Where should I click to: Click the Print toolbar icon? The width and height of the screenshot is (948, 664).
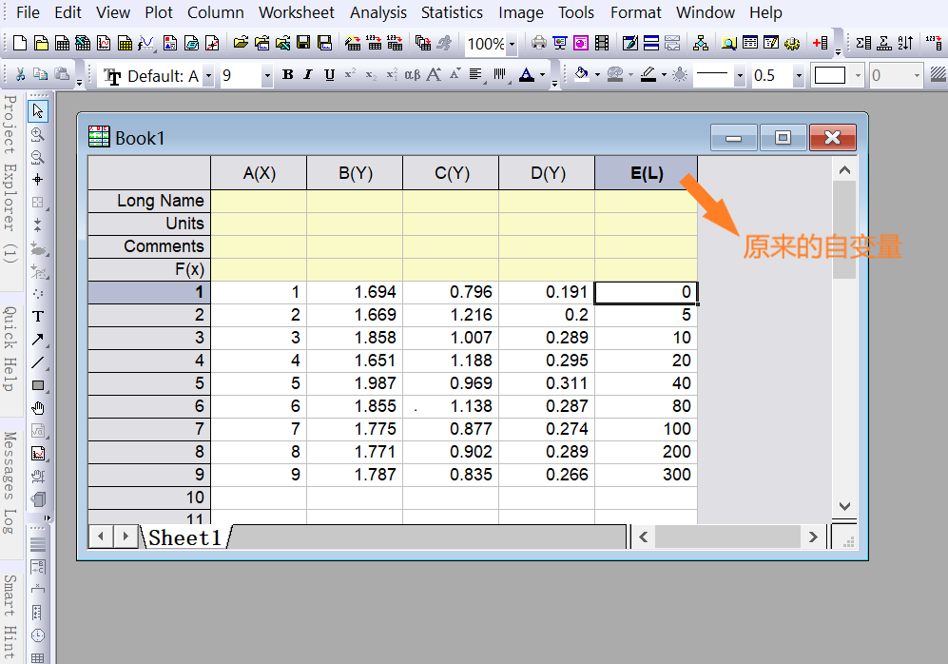pyautogui.click(x=538, y=43)
